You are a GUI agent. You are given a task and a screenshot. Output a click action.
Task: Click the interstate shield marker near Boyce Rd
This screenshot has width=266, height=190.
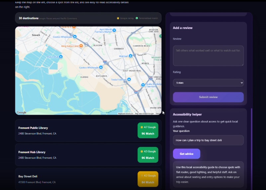tap(105, 62)
